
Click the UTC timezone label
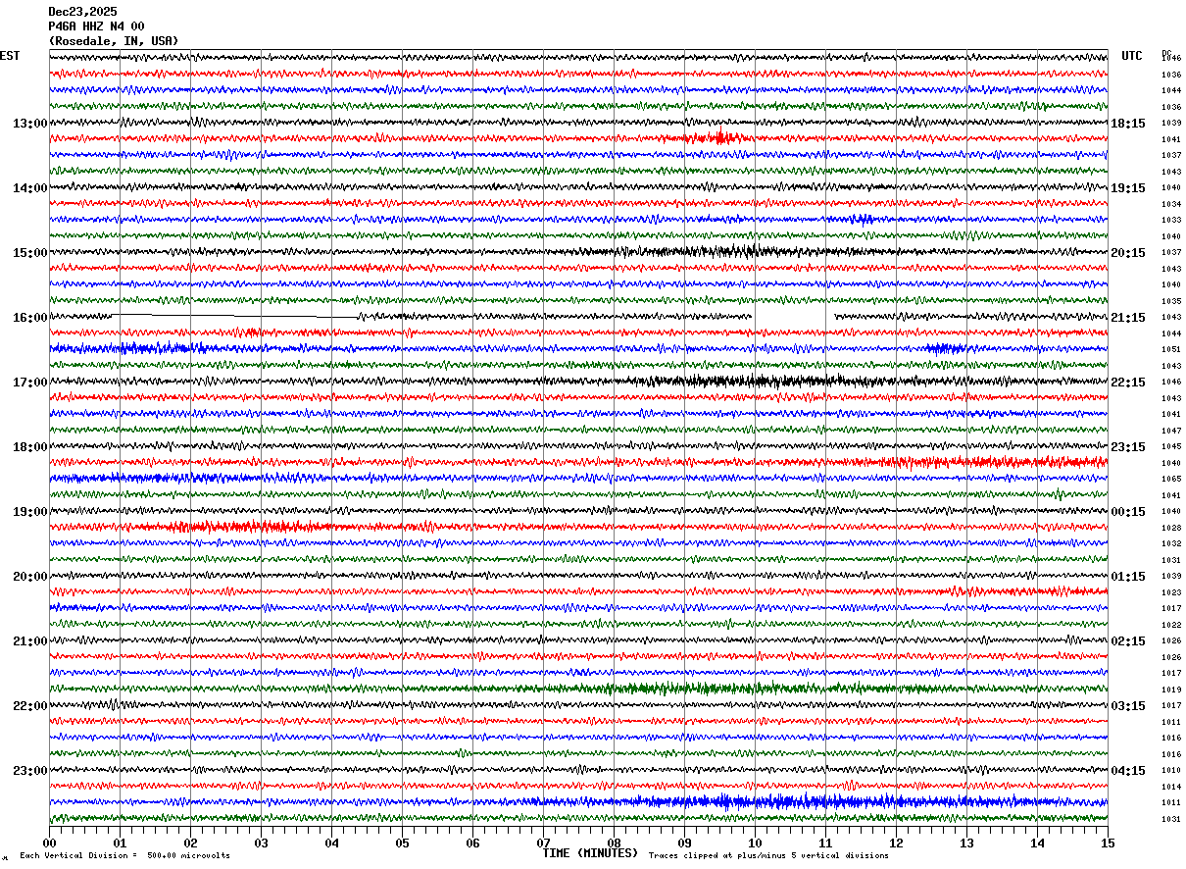coord(1132,56)
